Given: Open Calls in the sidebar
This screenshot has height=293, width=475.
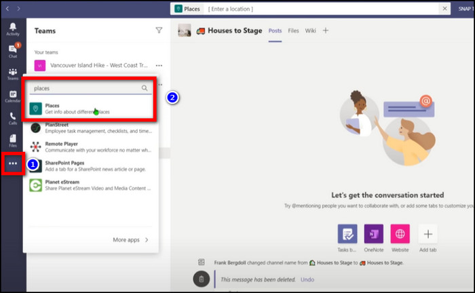Looking at the screenshot, I should point(13,119).
